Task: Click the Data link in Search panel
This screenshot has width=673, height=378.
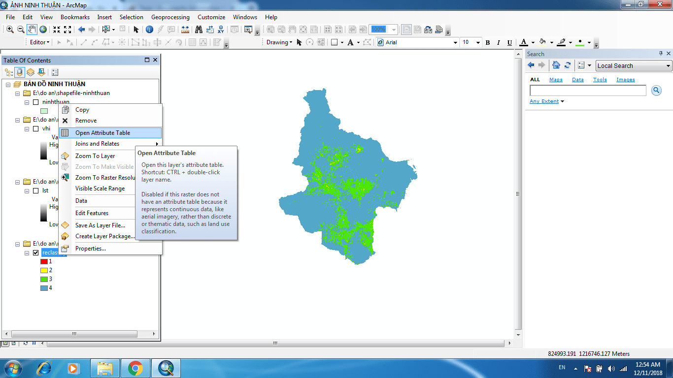Action: click(577, 79)
